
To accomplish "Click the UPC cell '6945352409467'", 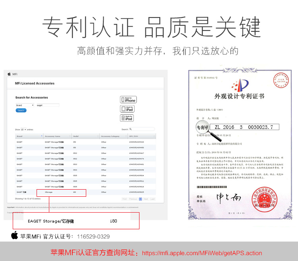I will pos(136,153).
